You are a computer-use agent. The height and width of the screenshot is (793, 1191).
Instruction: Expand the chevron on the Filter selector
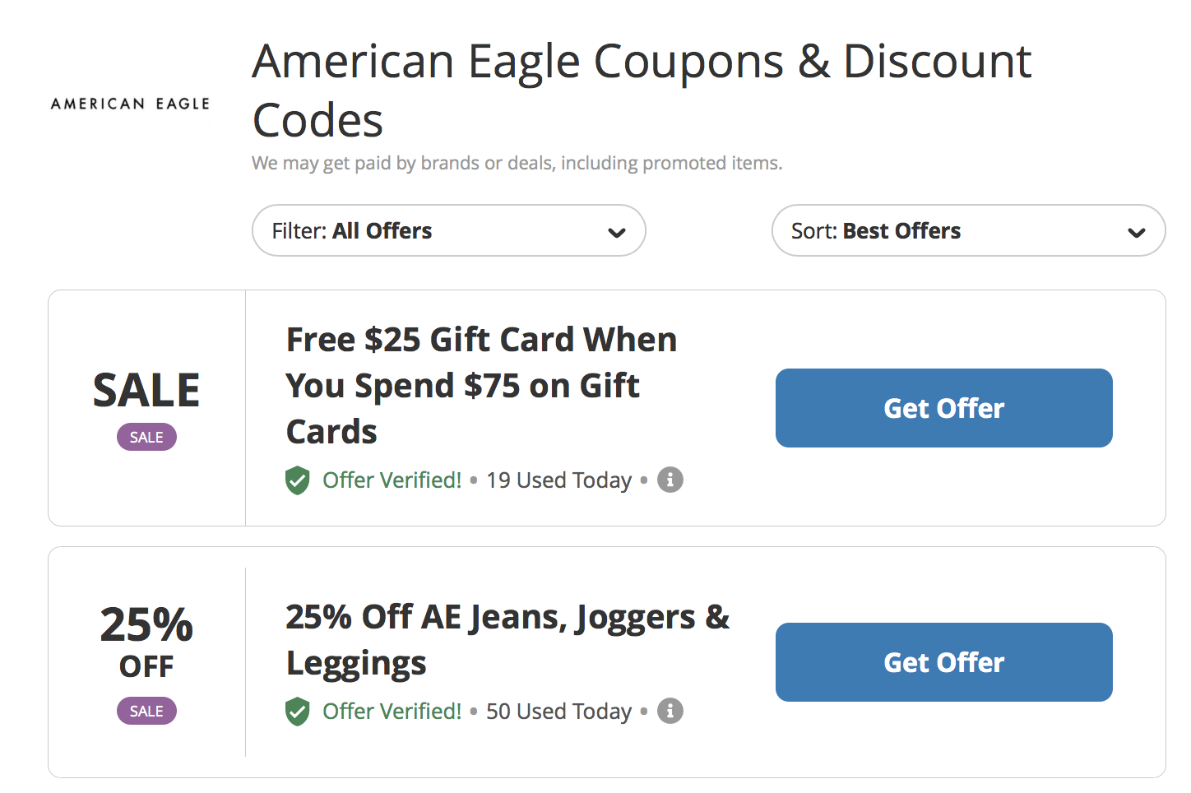[617, 233]
